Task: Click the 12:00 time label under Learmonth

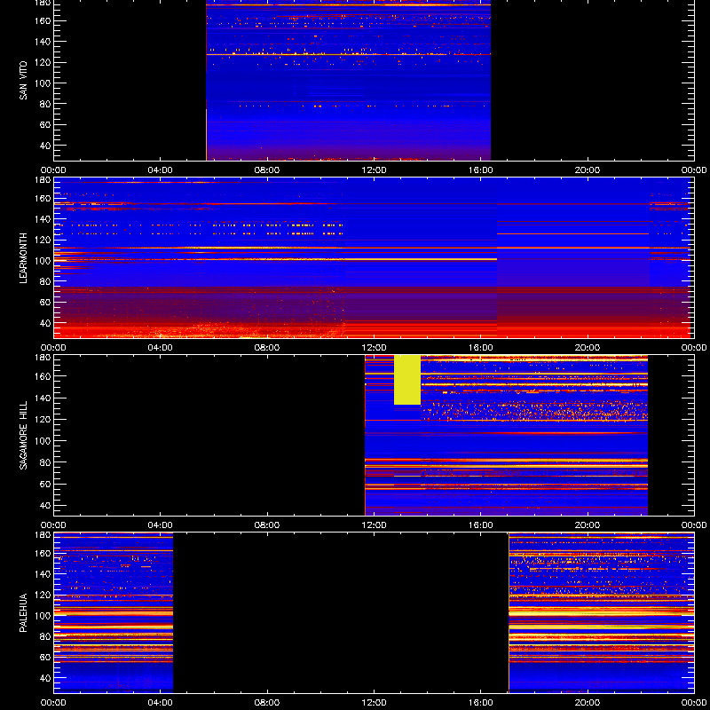Action: click(374, 348)
